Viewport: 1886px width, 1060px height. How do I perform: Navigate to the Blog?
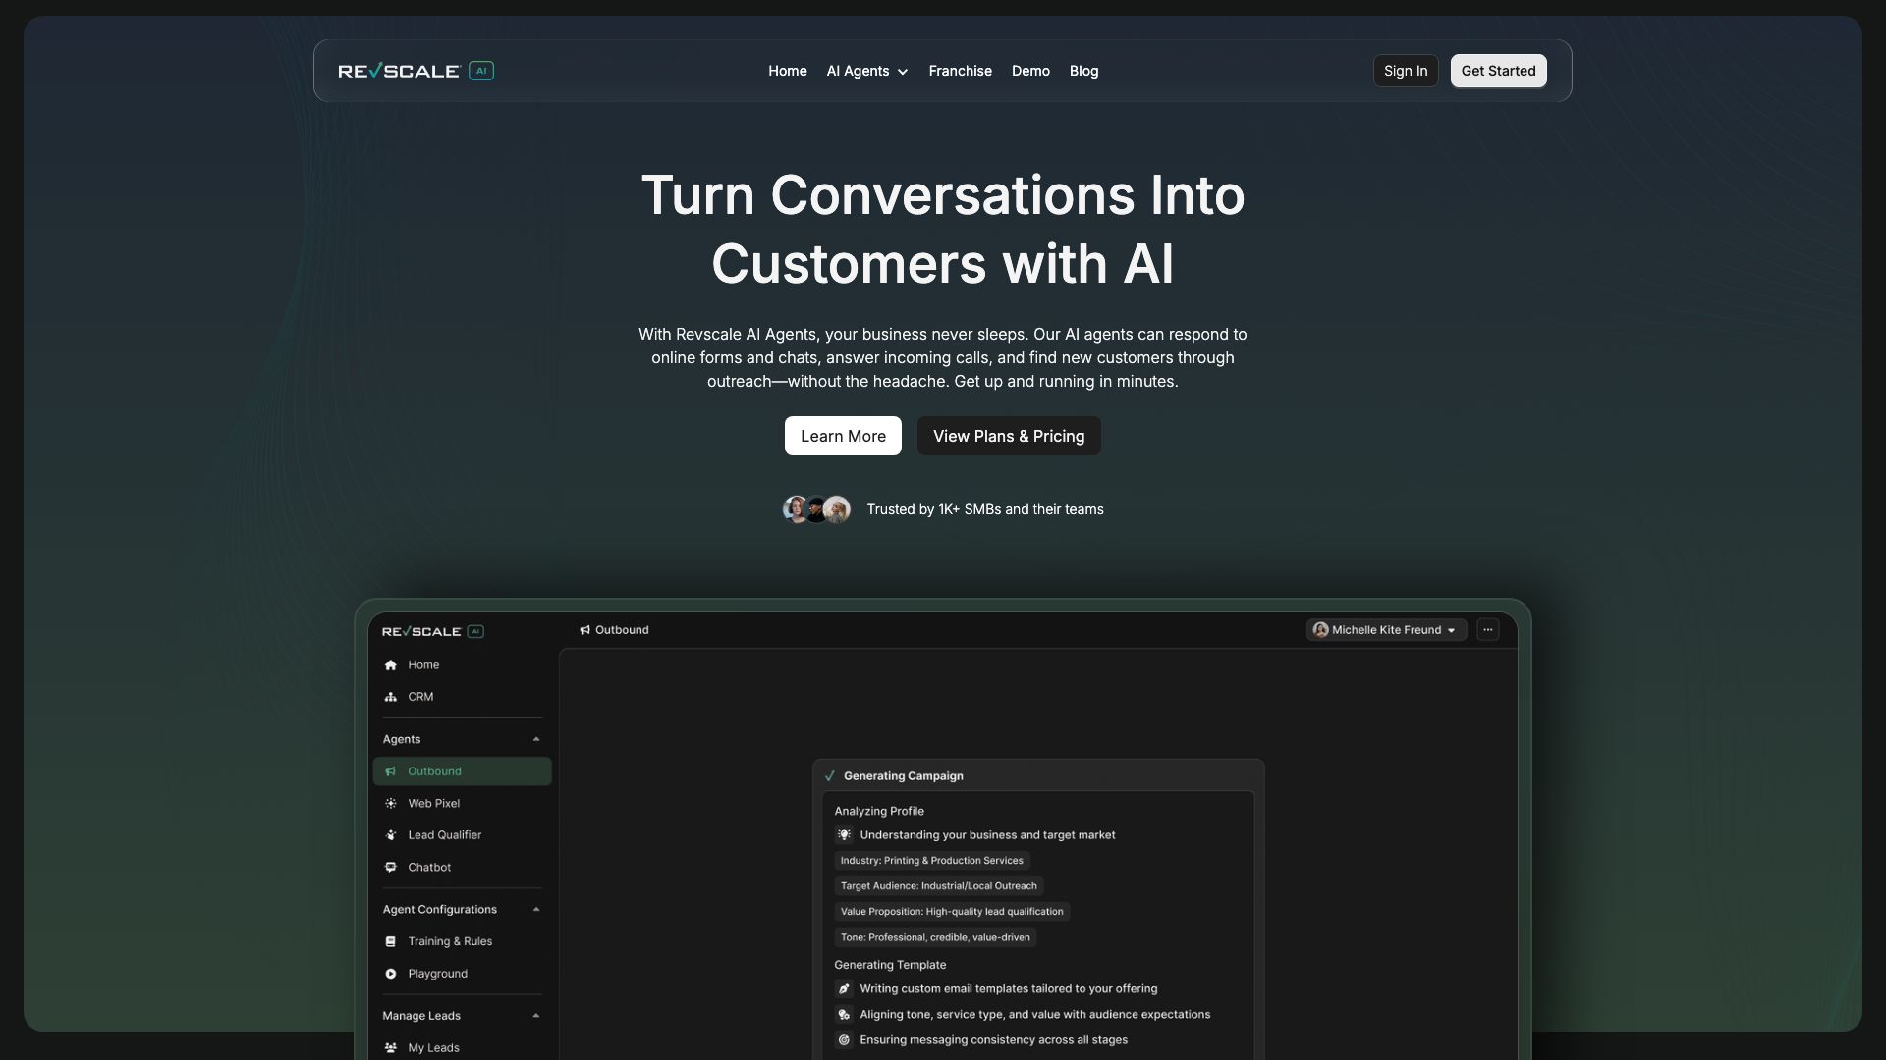(x=1083, y=71)
